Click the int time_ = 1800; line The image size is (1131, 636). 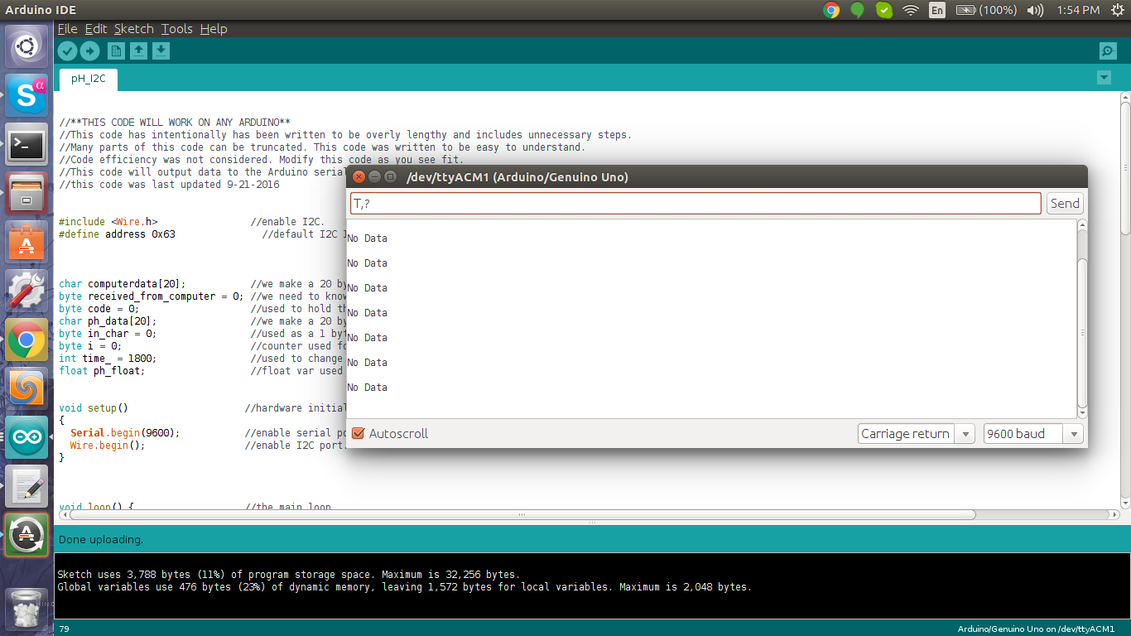click(108, 359)
